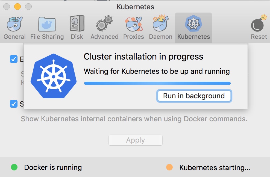This screenshot has height=177, width=270.
Task: Toggle the first checkbox, partly hidden behind dialog
Action: [x=13, y=59]
